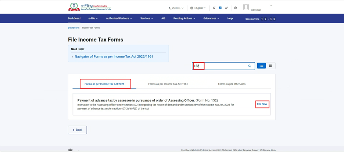
Task: Switch to list view layout
Action: tap(261, 66)
